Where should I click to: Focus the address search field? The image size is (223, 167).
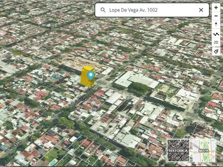152,10
